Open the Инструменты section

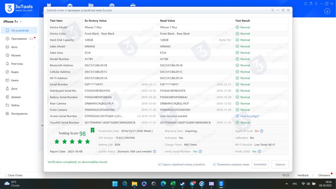tap(19, 114)
